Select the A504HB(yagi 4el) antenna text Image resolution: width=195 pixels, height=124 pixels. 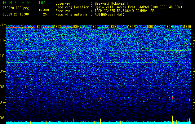(109, 15)
